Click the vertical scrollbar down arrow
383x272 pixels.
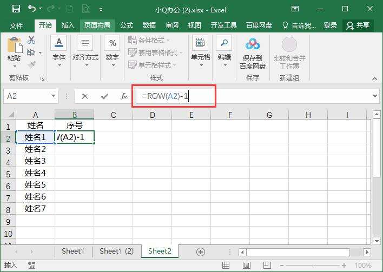[x=377, y=241]
